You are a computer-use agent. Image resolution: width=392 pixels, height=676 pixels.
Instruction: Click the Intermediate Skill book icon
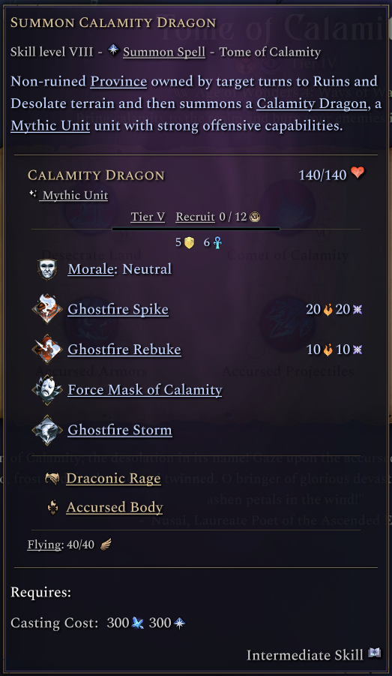pos(374,653)
